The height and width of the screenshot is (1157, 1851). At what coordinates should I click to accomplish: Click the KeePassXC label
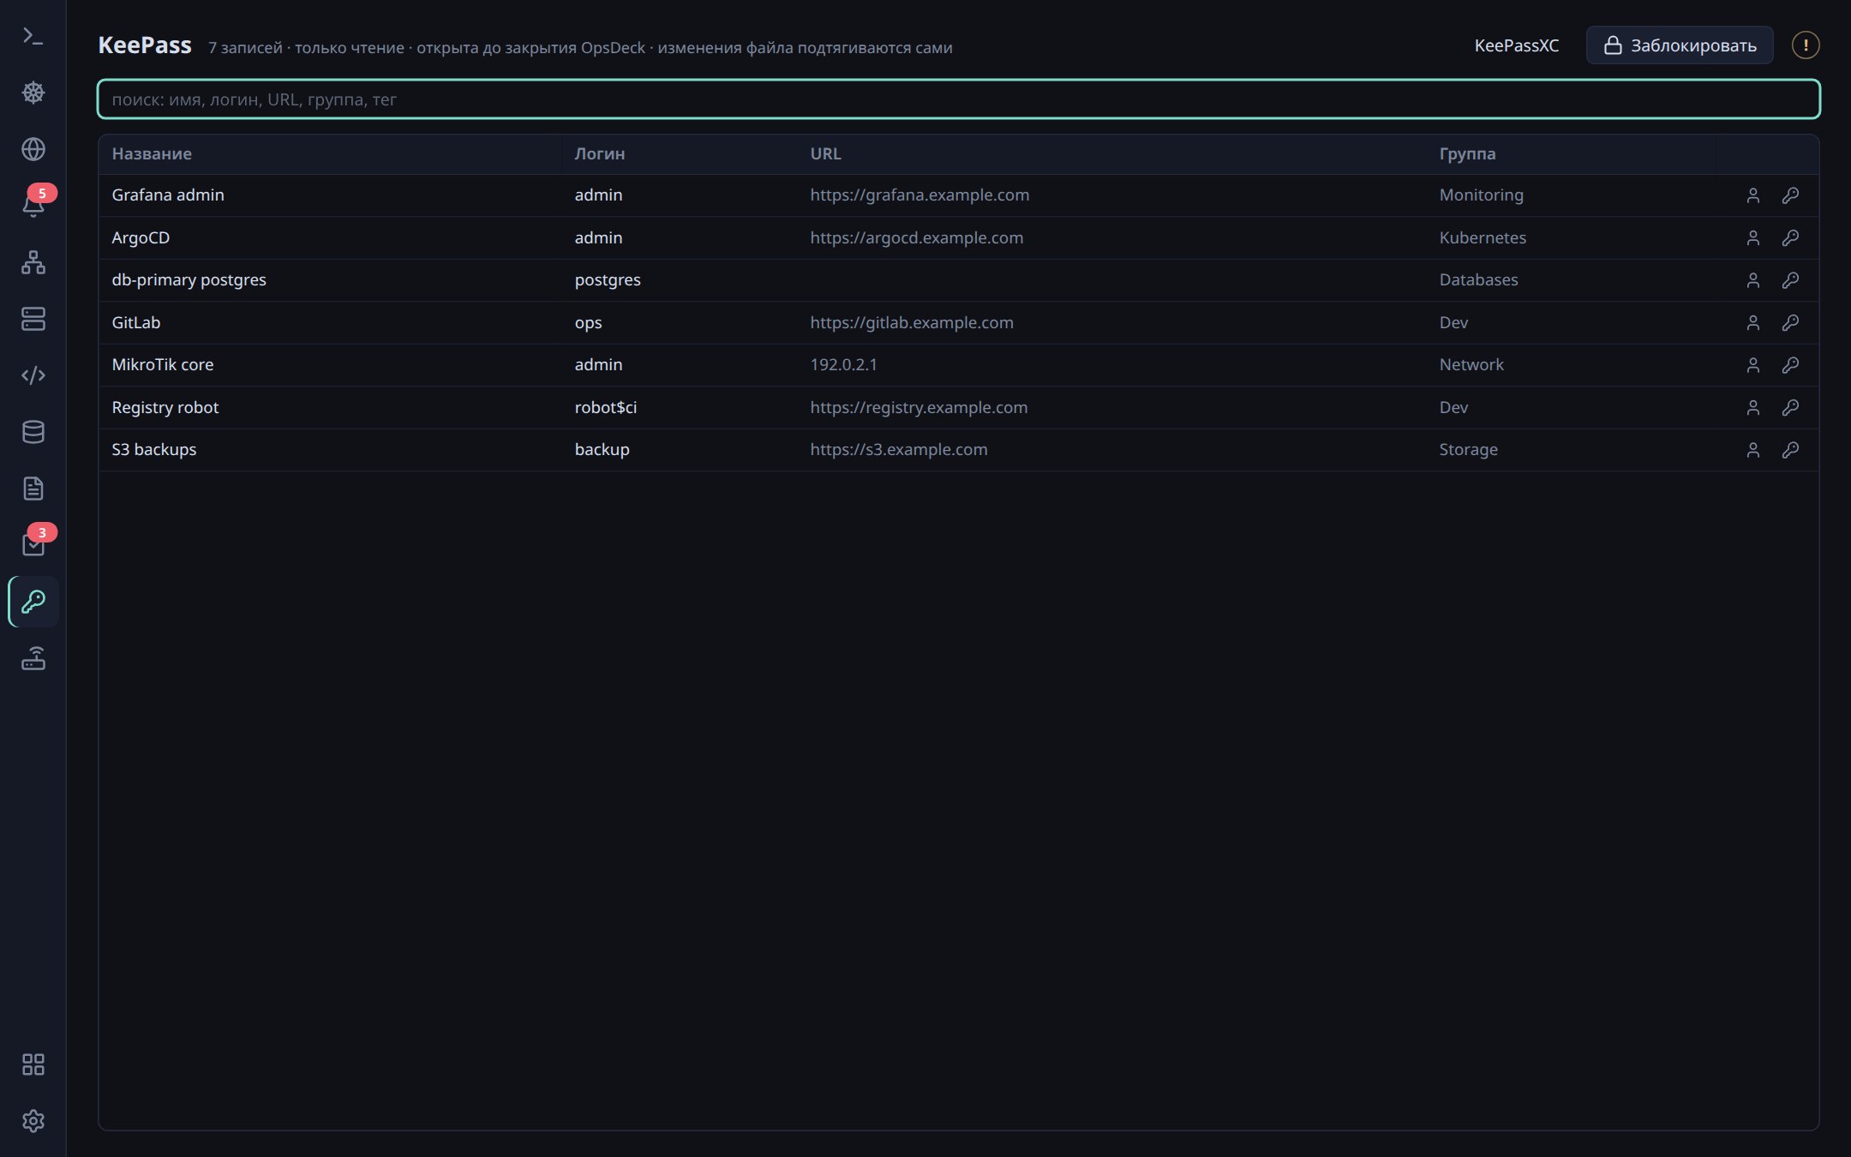coord(1516,45)
